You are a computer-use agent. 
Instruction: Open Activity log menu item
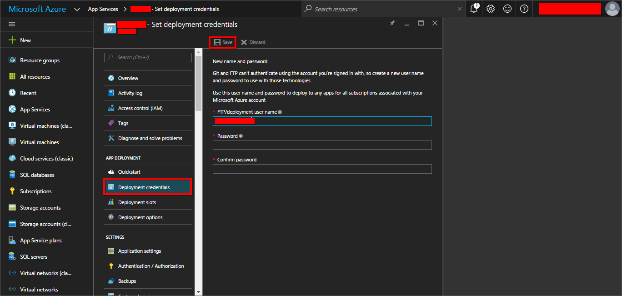pyautogui.click(x=148, y=93)
